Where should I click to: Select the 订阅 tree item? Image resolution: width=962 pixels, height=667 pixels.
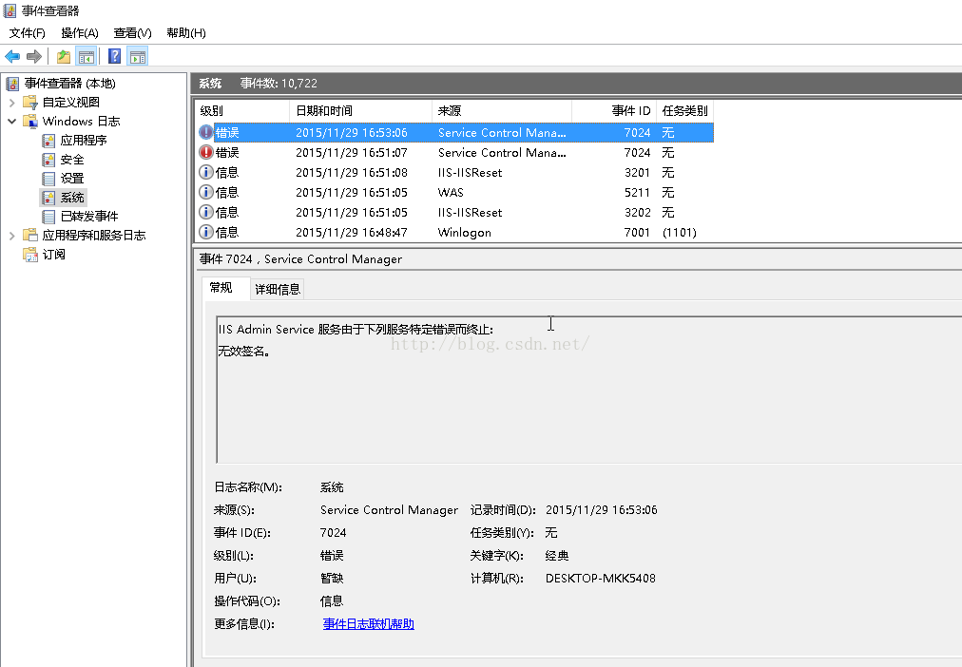(53, 255)
